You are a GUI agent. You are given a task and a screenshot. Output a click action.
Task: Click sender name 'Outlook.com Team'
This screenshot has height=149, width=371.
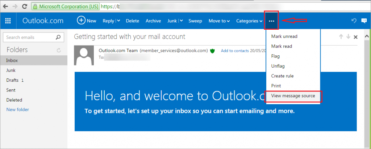click(x=118, y=51)
